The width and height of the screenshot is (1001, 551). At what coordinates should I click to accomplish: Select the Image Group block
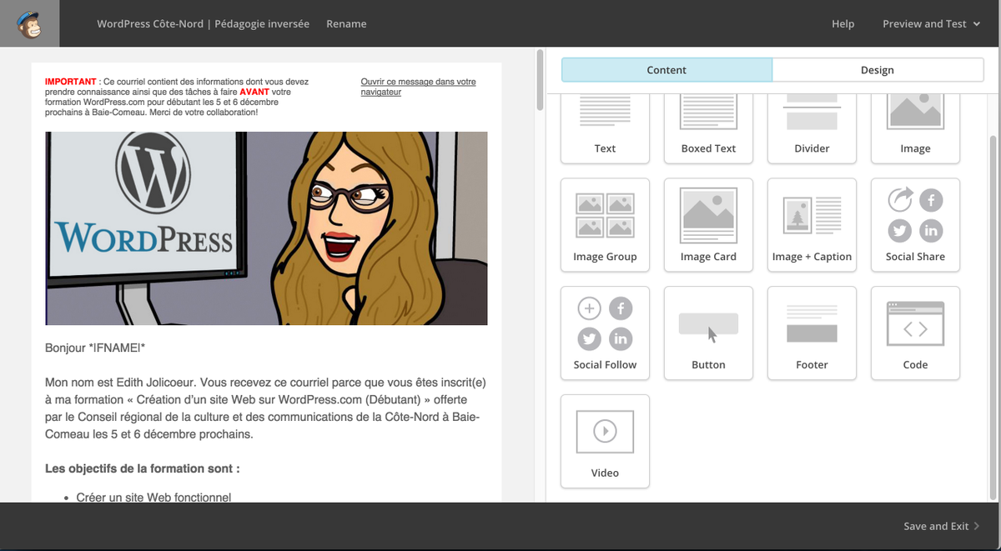click(x=605, y=225)
